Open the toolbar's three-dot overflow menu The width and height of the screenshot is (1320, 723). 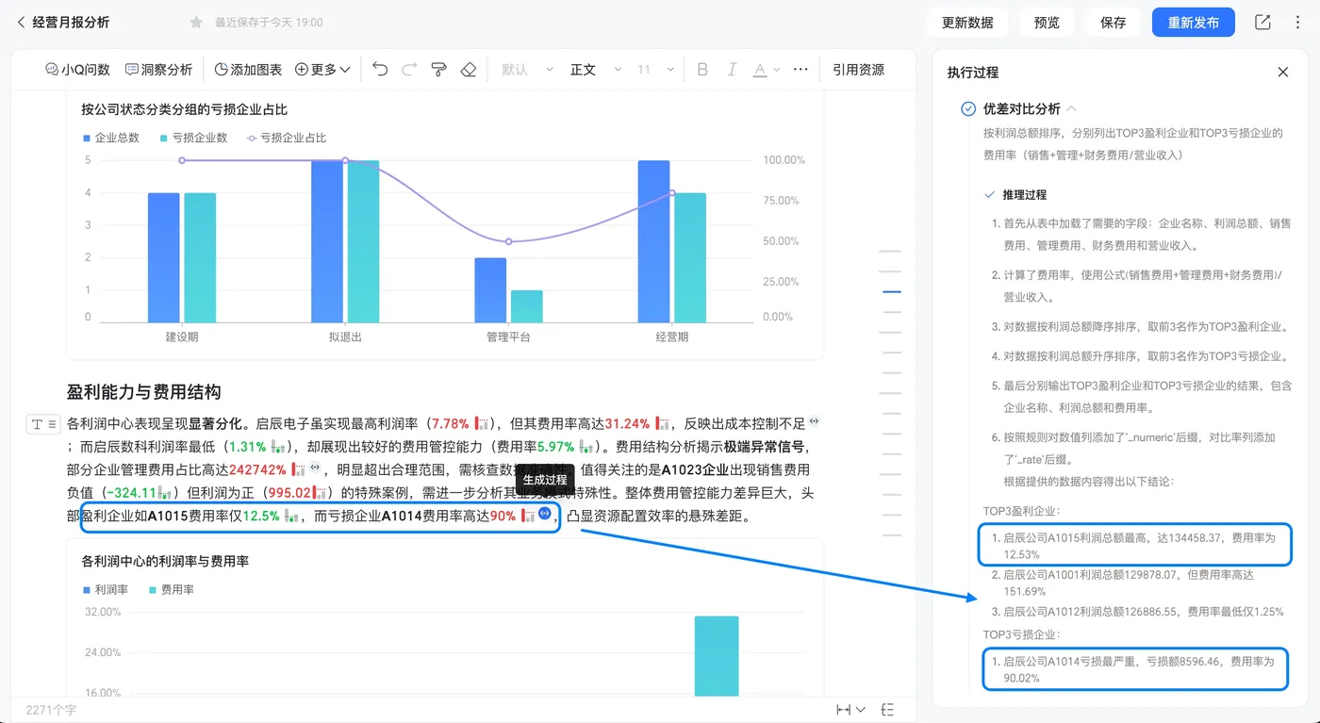[x=800, y=70]
